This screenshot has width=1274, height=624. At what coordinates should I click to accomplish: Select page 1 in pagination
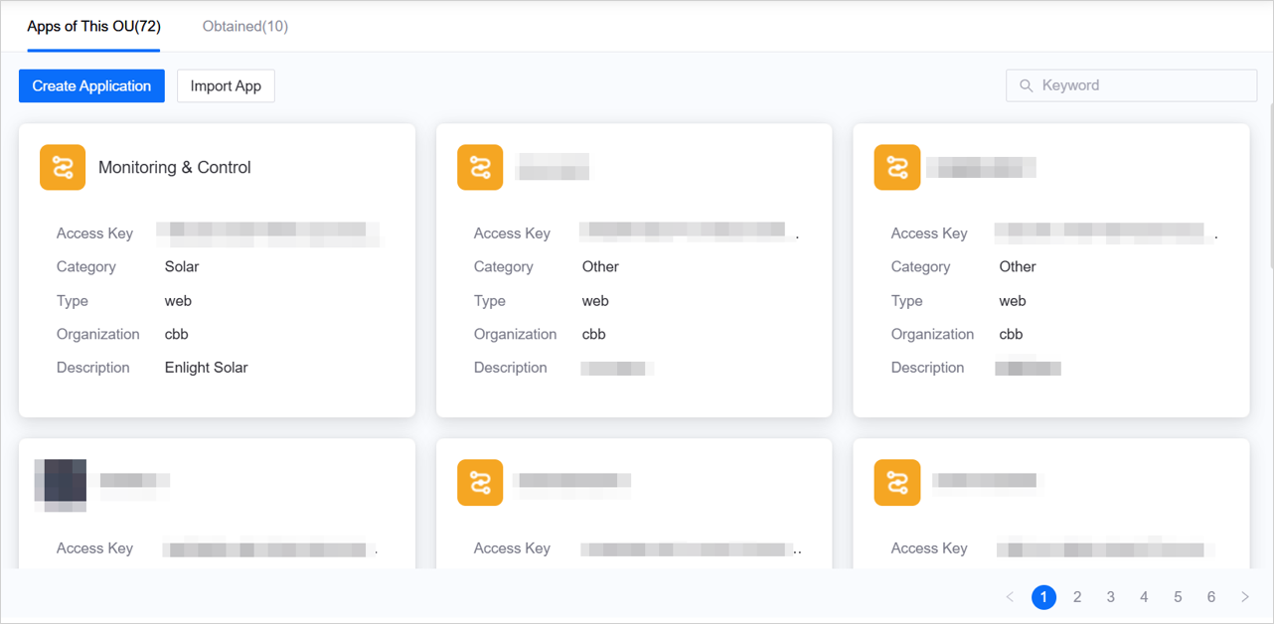[1043, 597]
